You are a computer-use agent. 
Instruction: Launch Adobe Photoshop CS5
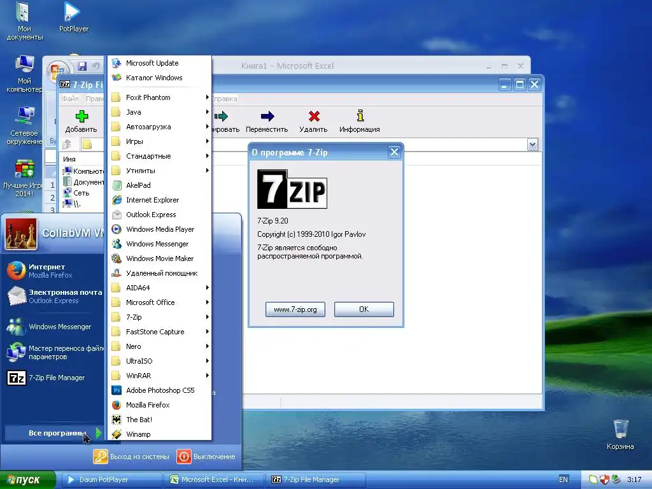[x=160, y=390]
